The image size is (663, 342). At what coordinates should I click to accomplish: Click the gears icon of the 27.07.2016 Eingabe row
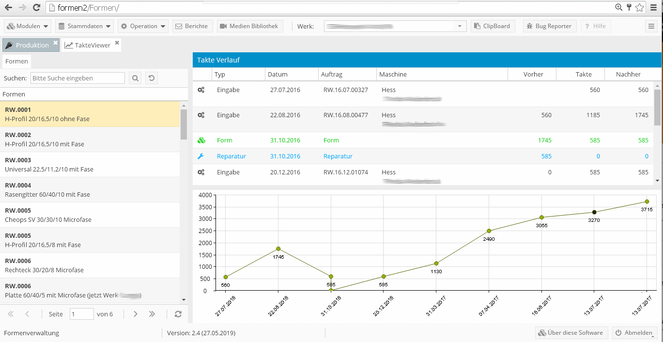coord(201,90)
